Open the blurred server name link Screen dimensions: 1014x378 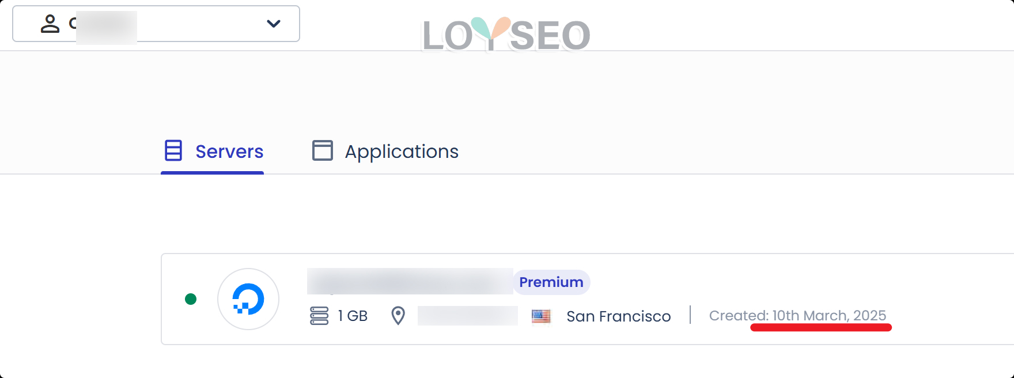point(409,281)
